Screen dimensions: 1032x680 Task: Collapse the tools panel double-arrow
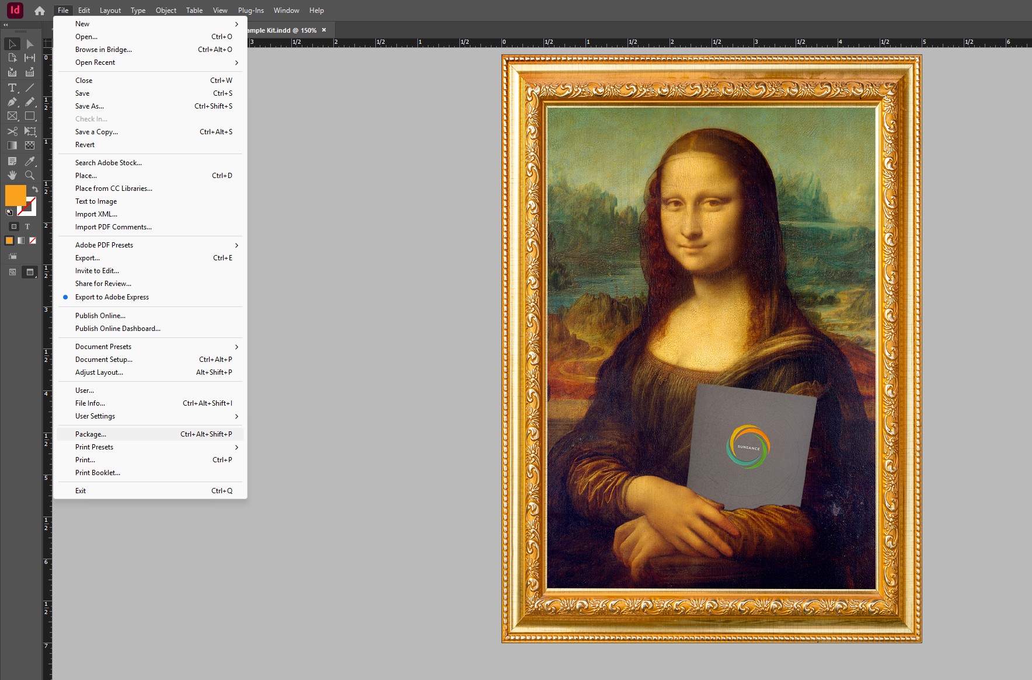tap(6, 25)
